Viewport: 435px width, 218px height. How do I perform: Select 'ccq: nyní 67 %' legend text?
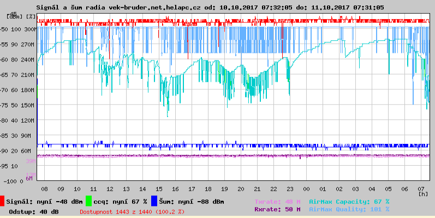click(120, 202)
